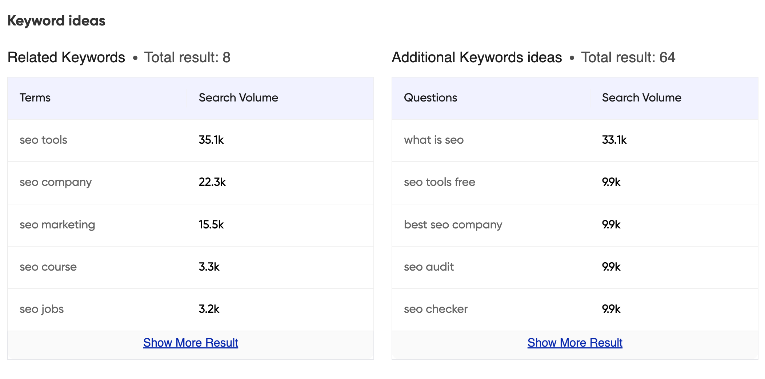Choose the 'seo course' keyword
The height and width of the screenshot is (379, 765).
click(48, 267)
